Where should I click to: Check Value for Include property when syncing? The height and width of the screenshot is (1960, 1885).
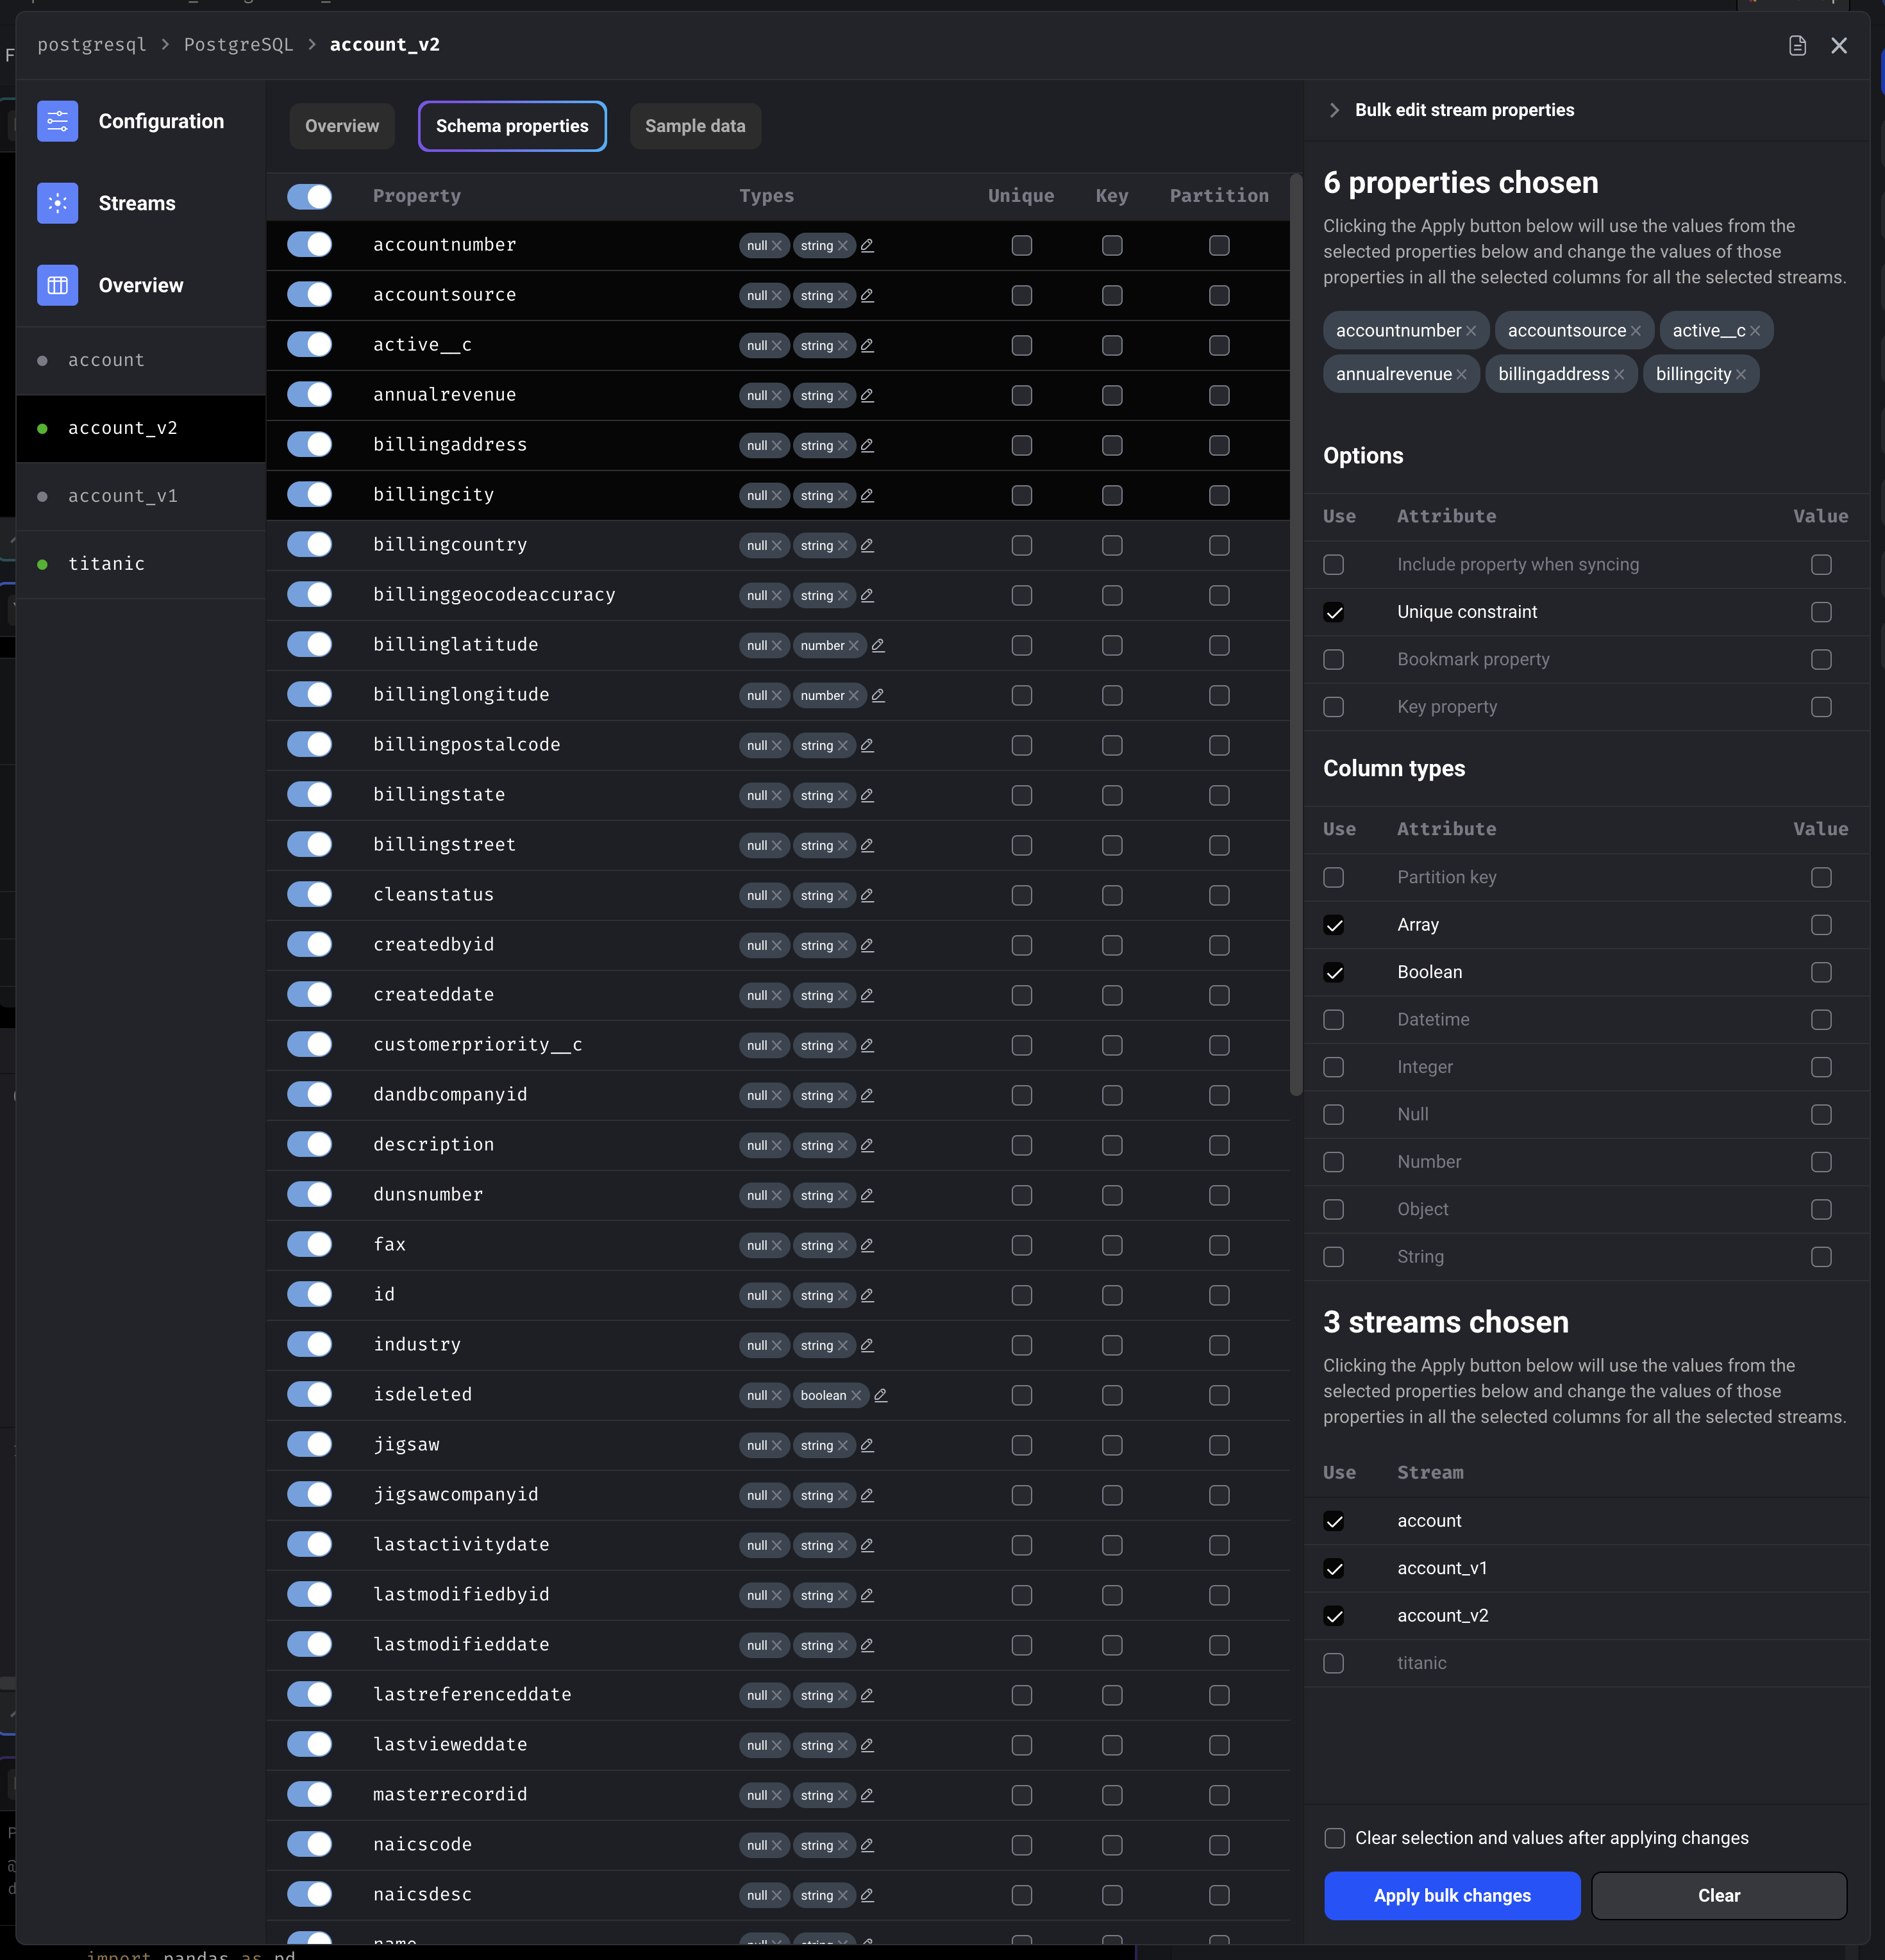tap(1822, 566)
